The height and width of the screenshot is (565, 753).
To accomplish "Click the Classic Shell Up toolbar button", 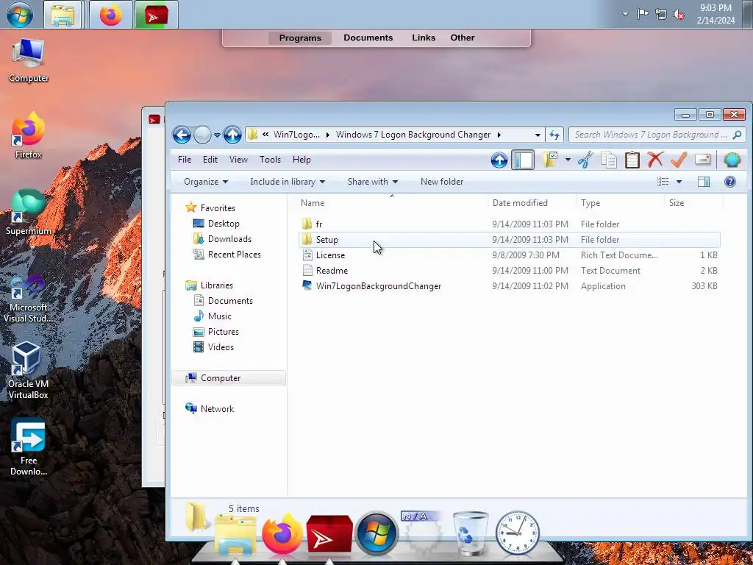I will tap(499, 160).
